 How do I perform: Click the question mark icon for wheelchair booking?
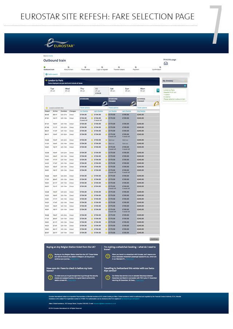point(108,256)
